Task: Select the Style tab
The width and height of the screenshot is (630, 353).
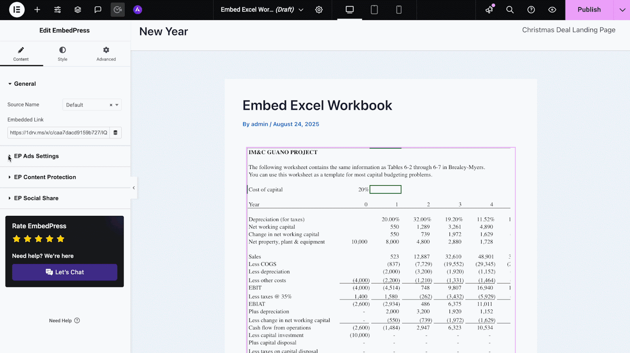Action: tap(63, 54)
